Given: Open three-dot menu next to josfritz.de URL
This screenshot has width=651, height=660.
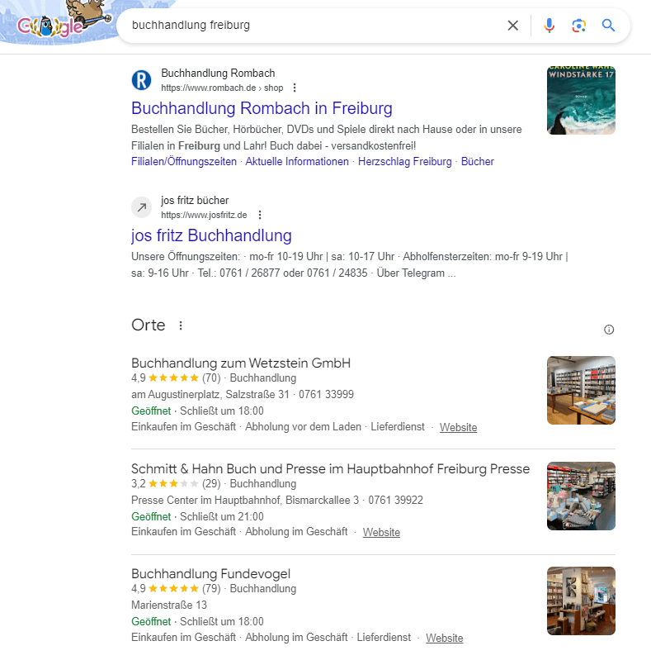Looking at the screenshot, I should click(260, 215).
